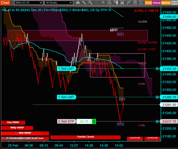
Task: Open the indicators bar-chart icon
Action: tap(122, 3)
